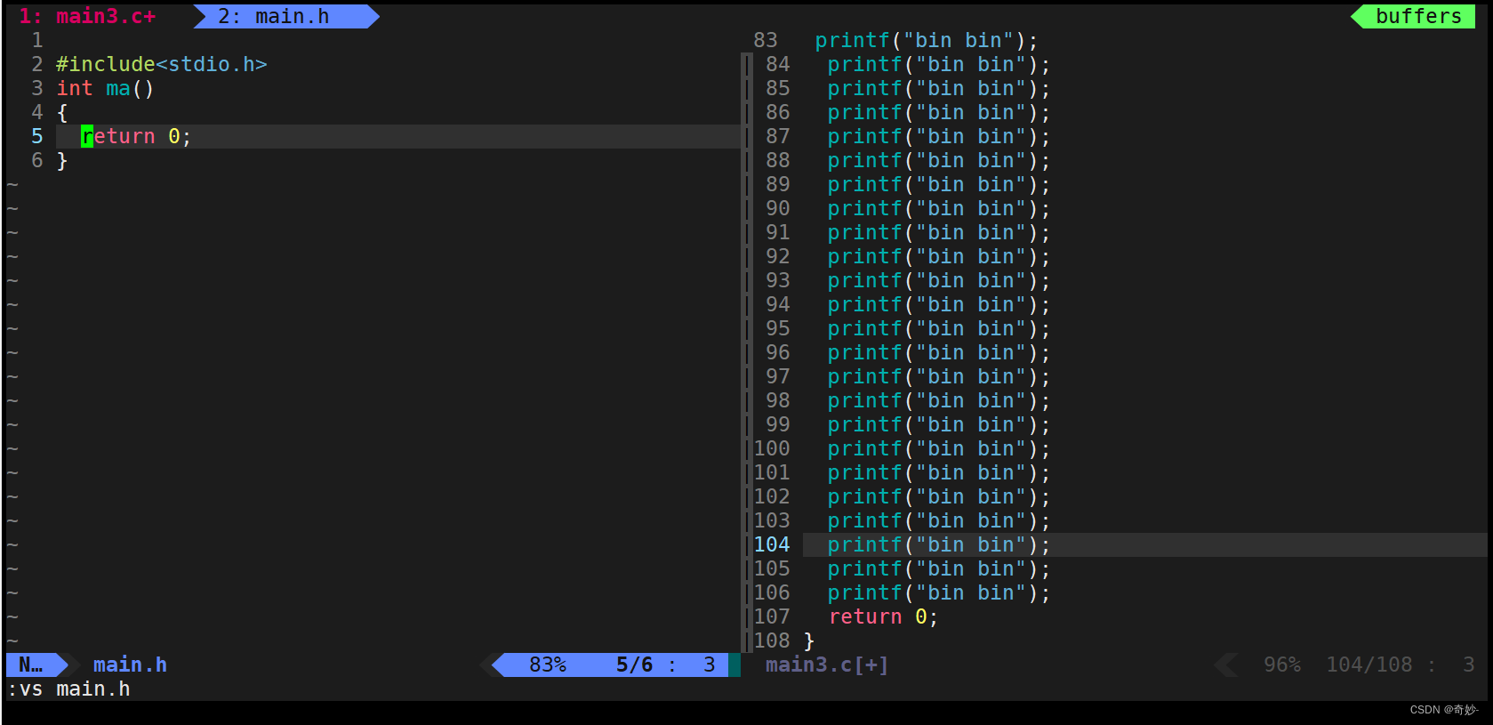The image size is (1493, 725).
Task: Click line number 100 in right pane
Action: click(x=771, y=448)
